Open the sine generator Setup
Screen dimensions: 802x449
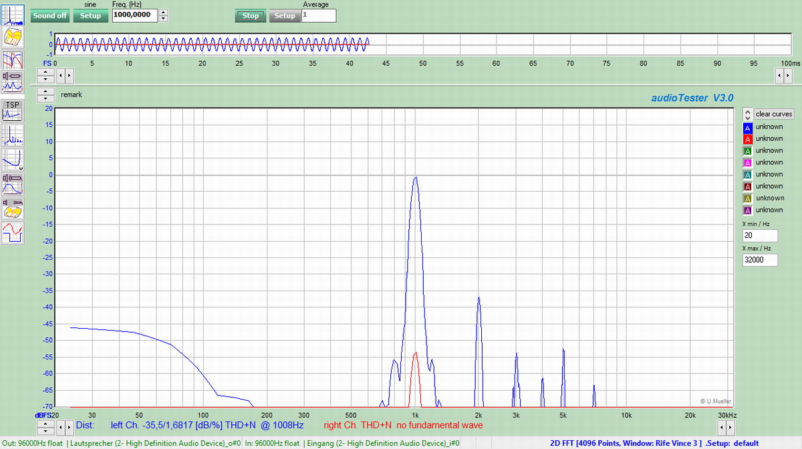[90, 15]
